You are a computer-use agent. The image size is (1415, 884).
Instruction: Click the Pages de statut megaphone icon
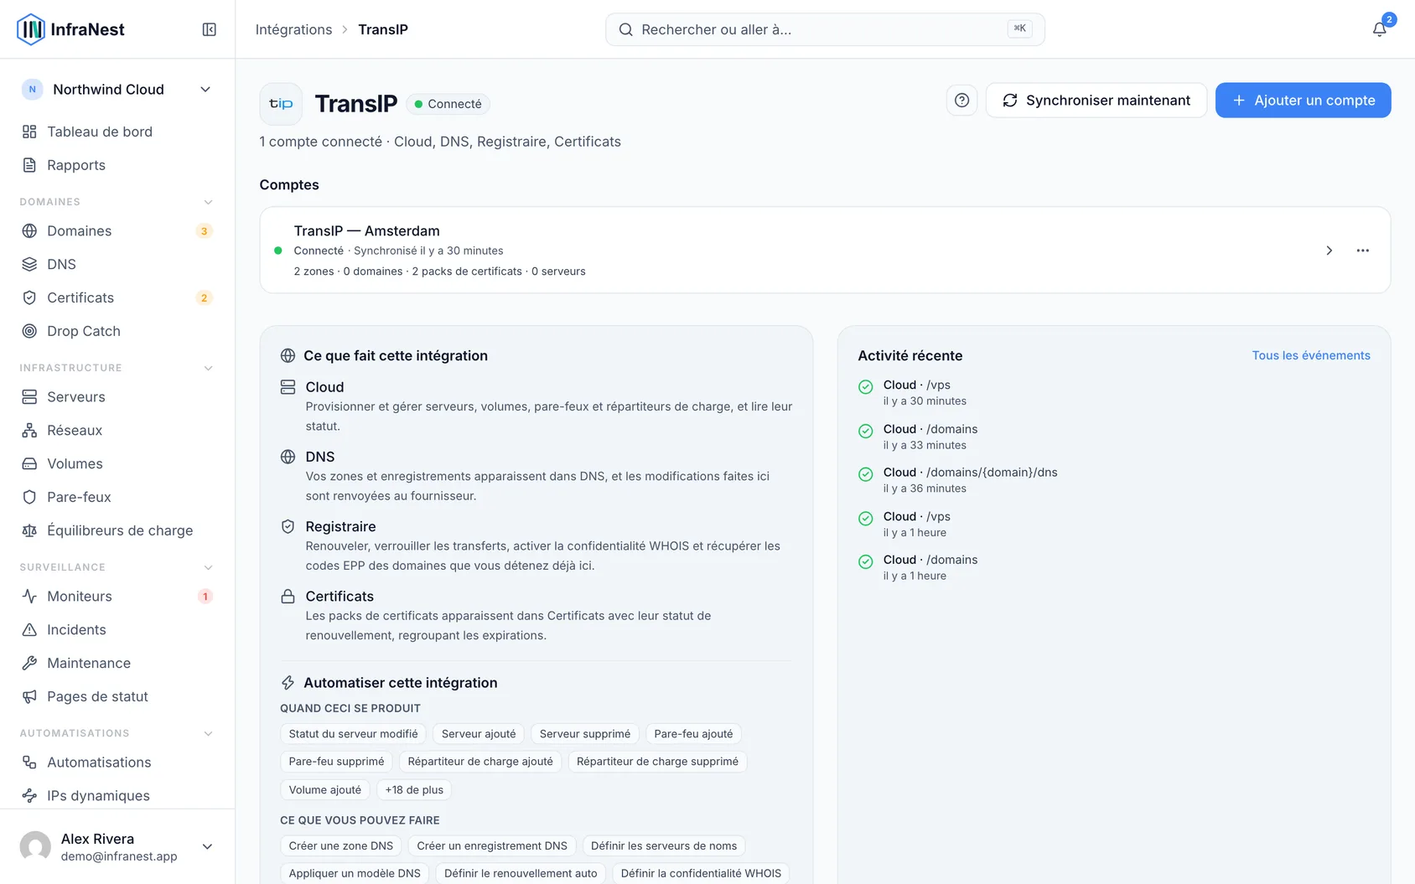(x=29, y=696)
